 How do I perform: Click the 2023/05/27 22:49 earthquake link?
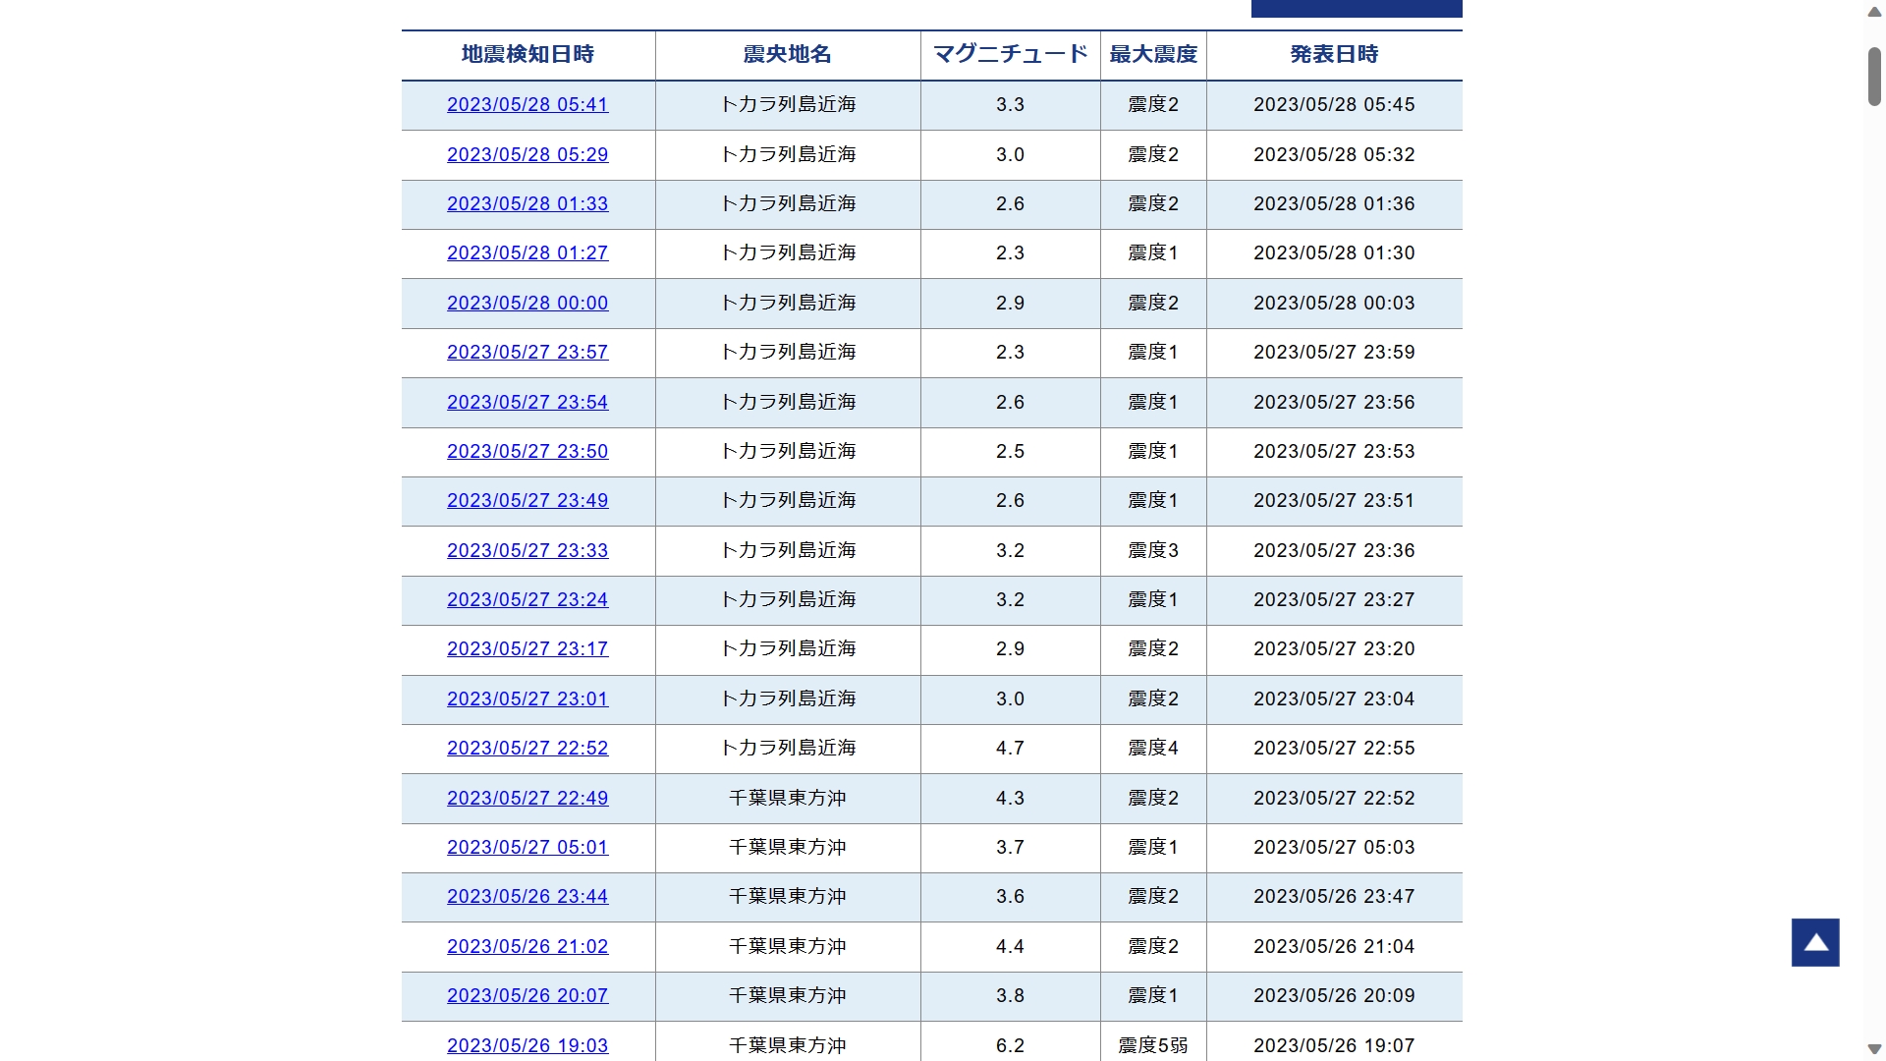pos(527,798)
